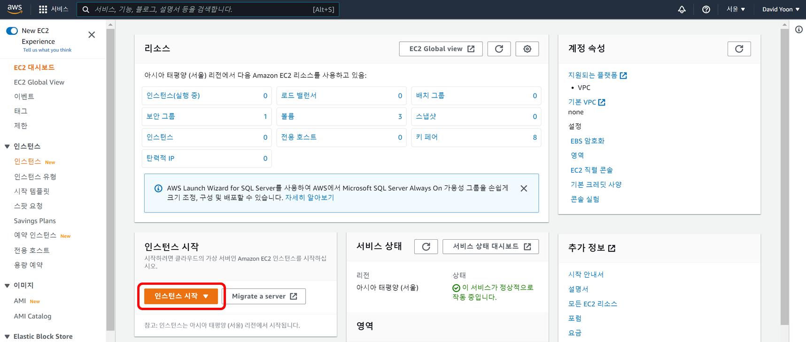
Task: Click the left sidebar vertical scrollbar
Action: pos(110,181)
